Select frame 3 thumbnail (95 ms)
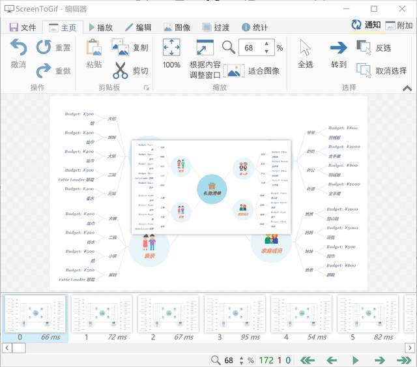Image resolution: width=417 pixels, height=367 pixels. (235, 318)
